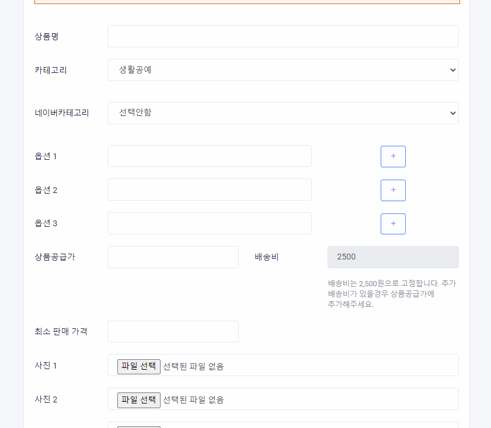The width and height of the screenshot is (491, 428).
Task: Click the 네이버카테고리 label
Action: [x=62, y=113]
